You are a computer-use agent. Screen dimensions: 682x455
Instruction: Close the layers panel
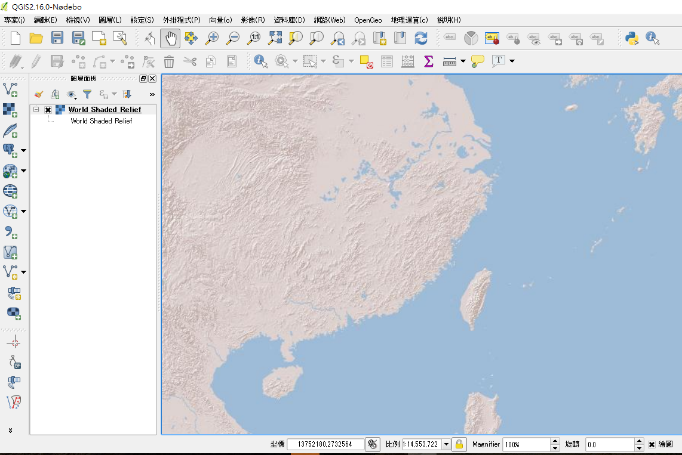click(x=152, y=79)
